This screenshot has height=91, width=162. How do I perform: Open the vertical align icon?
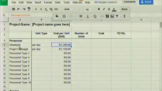click(x=88, y=16)
